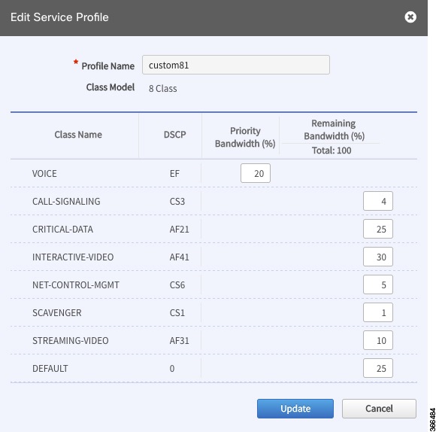Click the Priority Bandwidth (%) column header
The image size is (436, 432).
pyautogui.click(x=245, y=137)
